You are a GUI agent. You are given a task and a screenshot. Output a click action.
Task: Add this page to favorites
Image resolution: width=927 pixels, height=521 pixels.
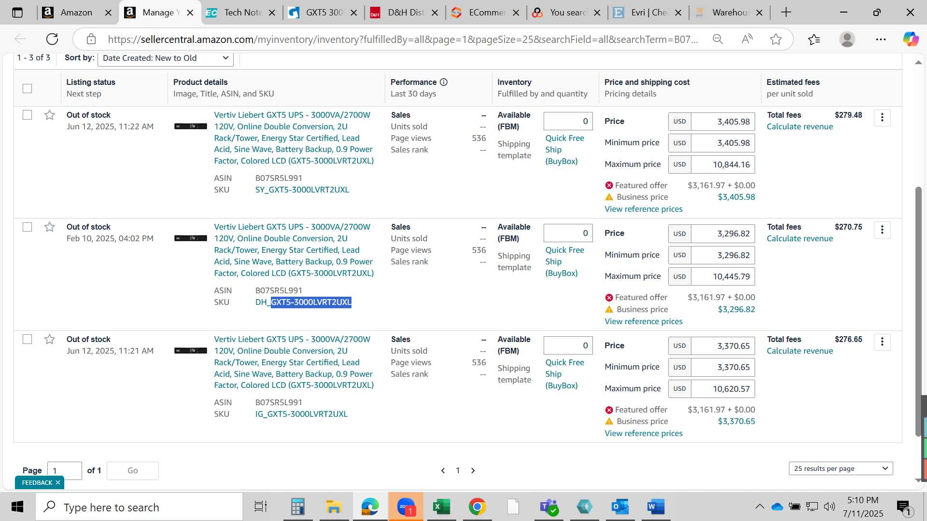pyautogui.click(x=776, y=39)
